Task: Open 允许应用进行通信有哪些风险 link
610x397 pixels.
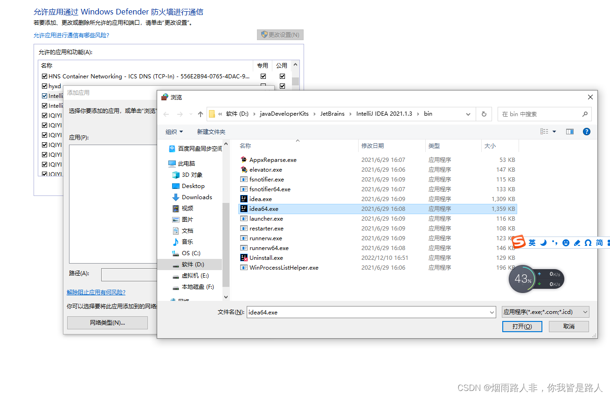Action: click(71, 35)
